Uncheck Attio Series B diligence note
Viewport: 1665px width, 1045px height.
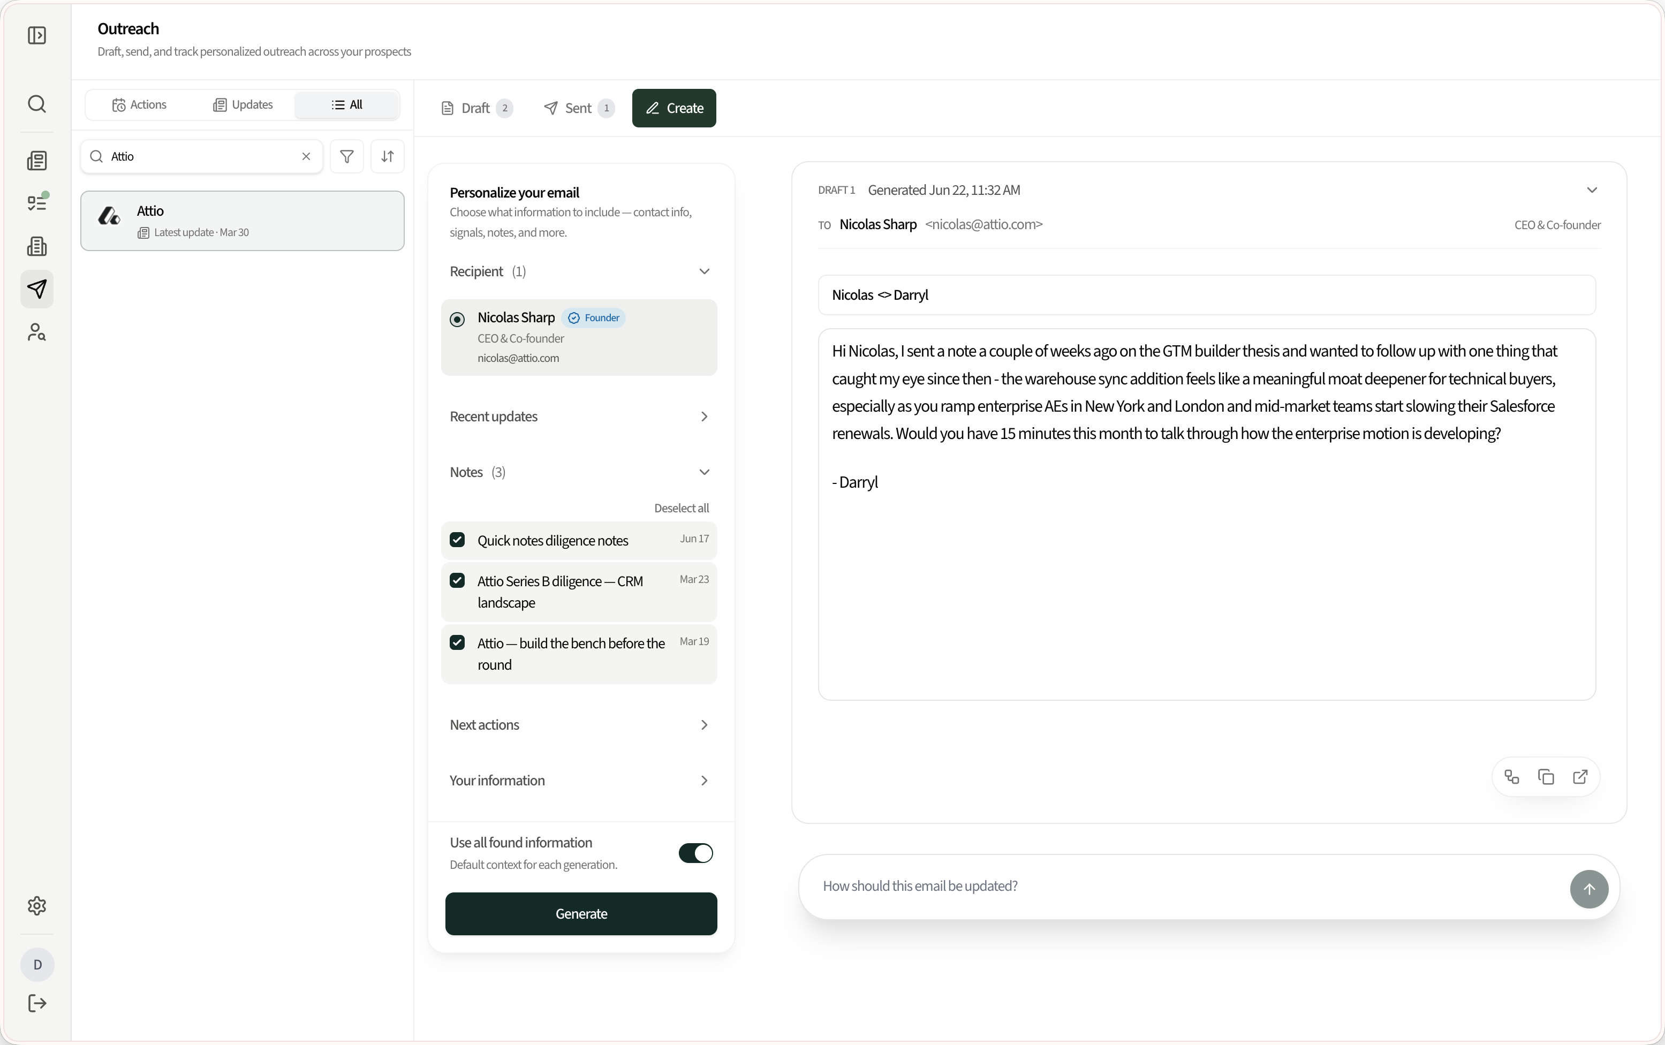pos(457,580)
